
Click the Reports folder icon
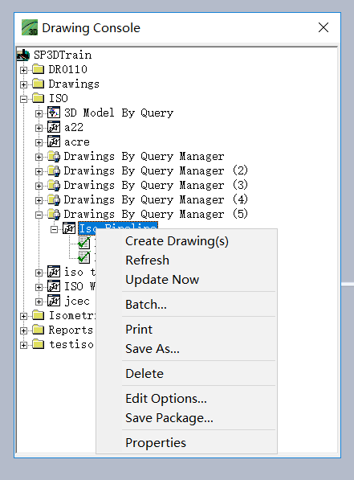click(x=39, y=330)
